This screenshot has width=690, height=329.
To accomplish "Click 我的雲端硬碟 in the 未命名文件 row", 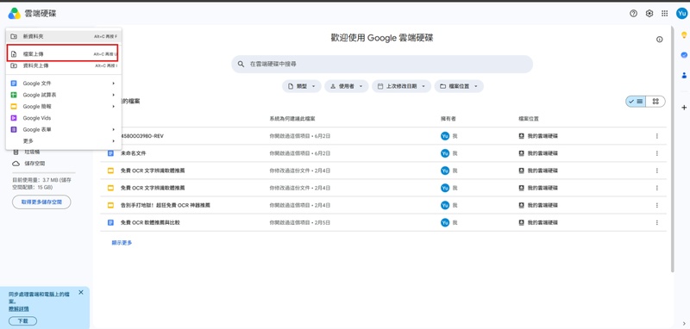I will click(x=543, y=153).
